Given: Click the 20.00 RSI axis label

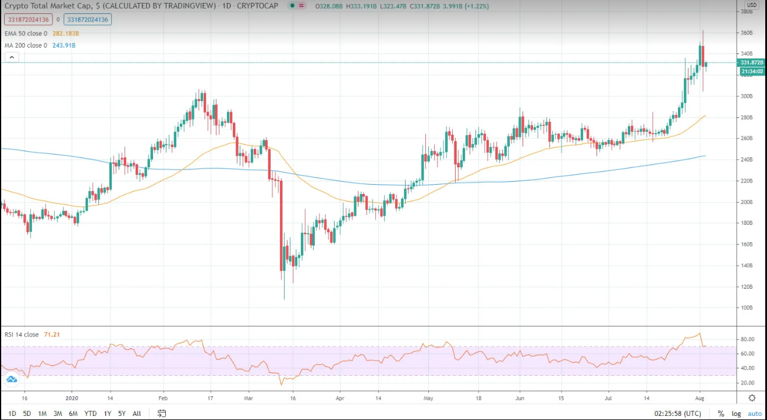Looking at the screenshot, I should click(748, 383).
